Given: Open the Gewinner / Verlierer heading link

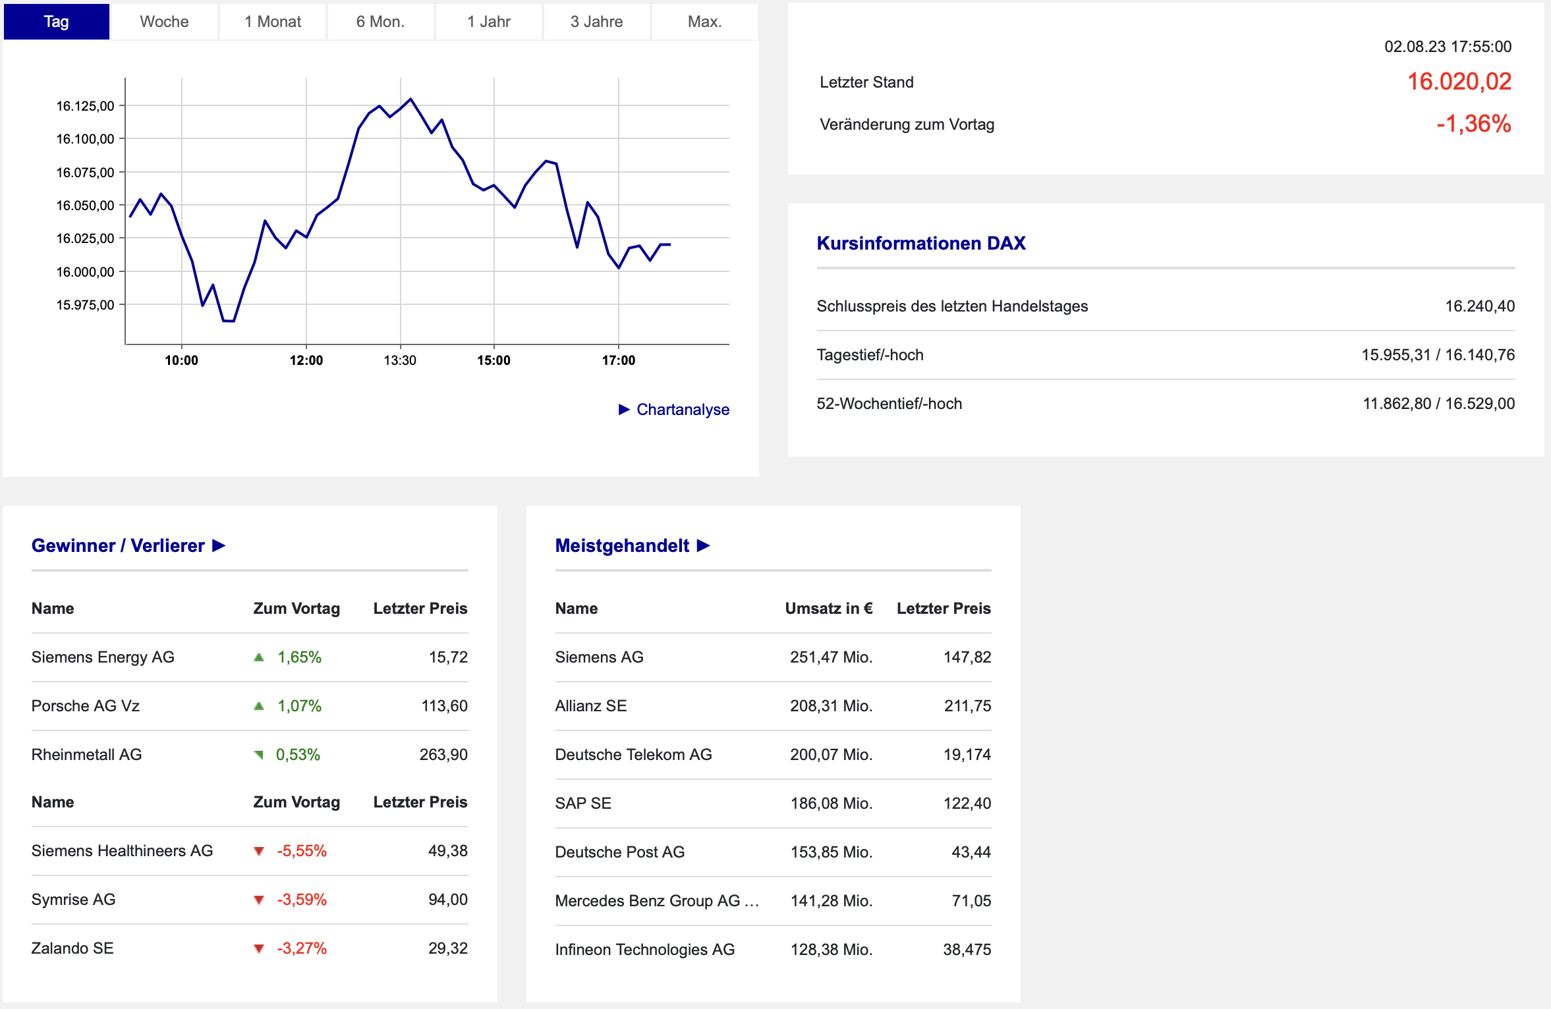Looking at the screenshot, I should 118,546.
